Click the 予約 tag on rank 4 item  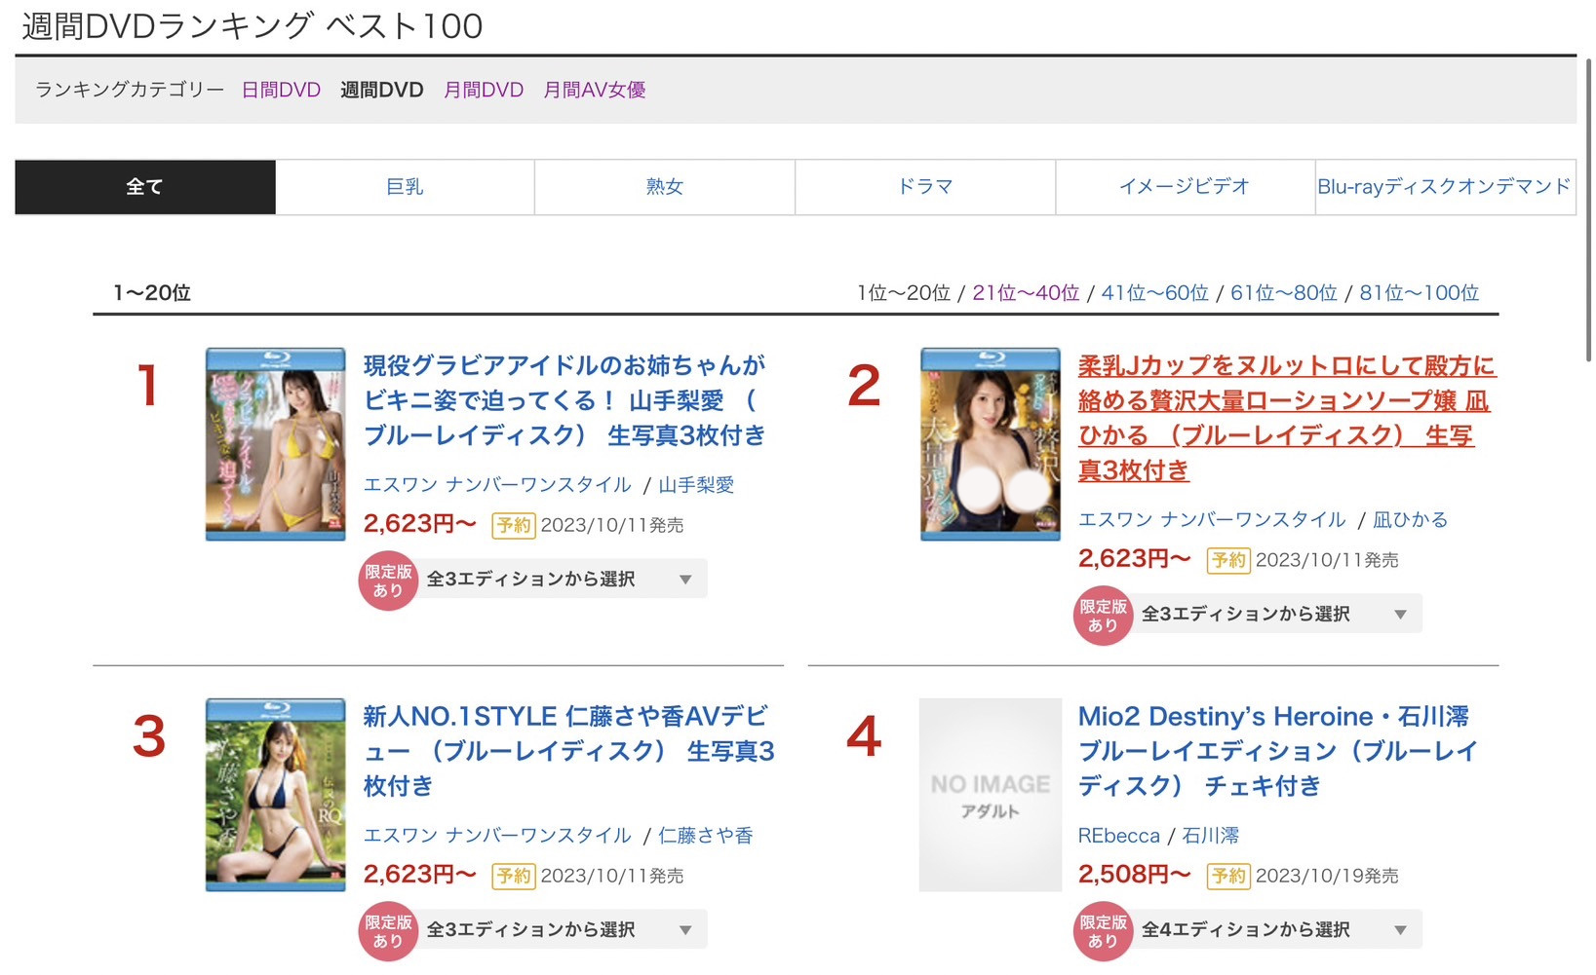click(1227, 876)
